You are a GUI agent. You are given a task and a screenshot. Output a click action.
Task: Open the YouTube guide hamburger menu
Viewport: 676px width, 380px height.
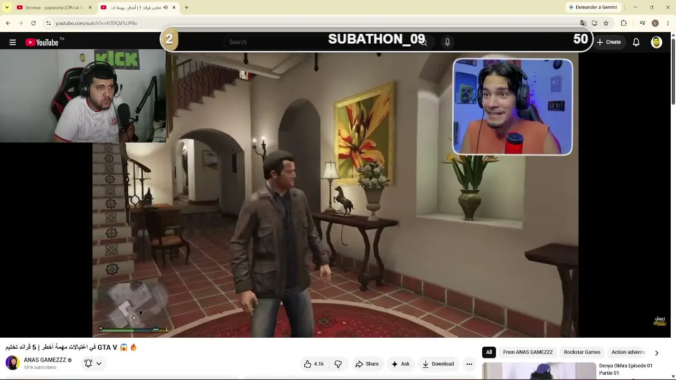click(13, 42)
